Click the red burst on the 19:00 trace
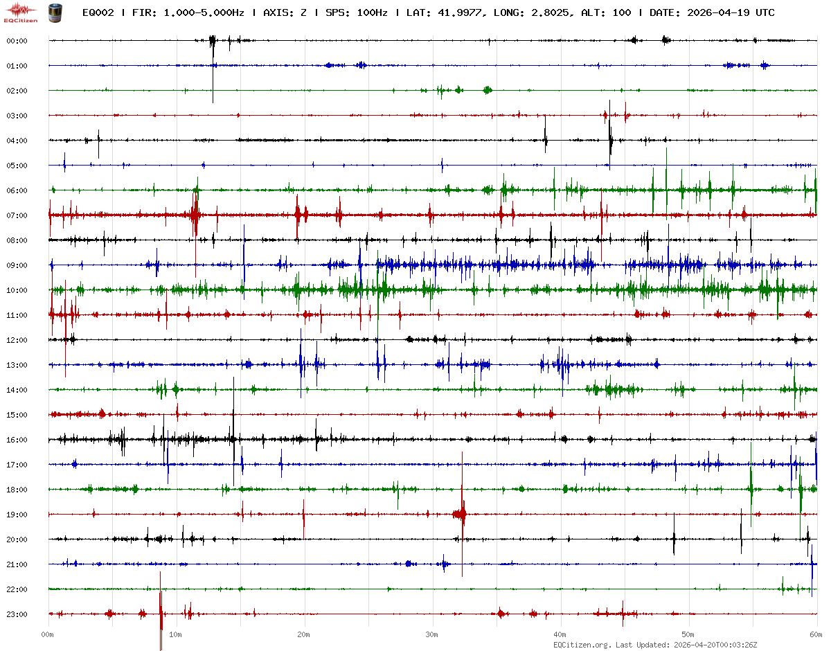The width and height of the screenshot is (831, 651). 461,514
